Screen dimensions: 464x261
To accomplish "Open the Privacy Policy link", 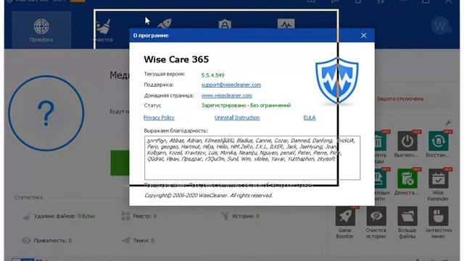I will (x=159, y=117).
